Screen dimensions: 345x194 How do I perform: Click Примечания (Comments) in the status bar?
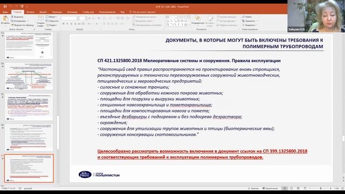click(270, 188)
